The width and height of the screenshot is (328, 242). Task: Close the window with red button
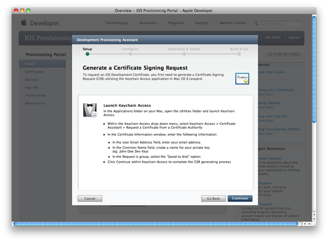pyautogui.click(x=16, y=11)
